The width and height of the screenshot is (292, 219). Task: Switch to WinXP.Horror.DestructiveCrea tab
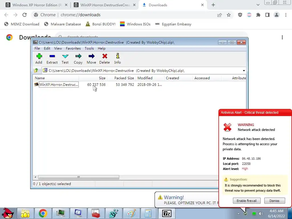pyautogui.click(x=104, y=5)
